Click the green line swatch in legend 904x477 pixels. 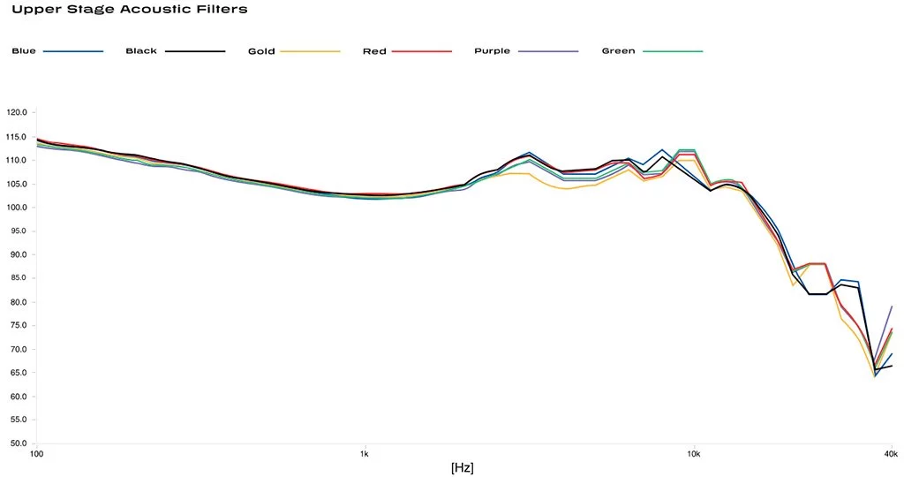point(673,51)
